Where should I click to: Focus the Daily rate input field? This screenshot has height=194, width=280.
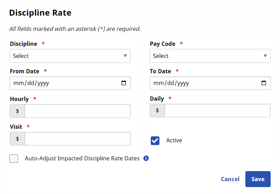217,111
